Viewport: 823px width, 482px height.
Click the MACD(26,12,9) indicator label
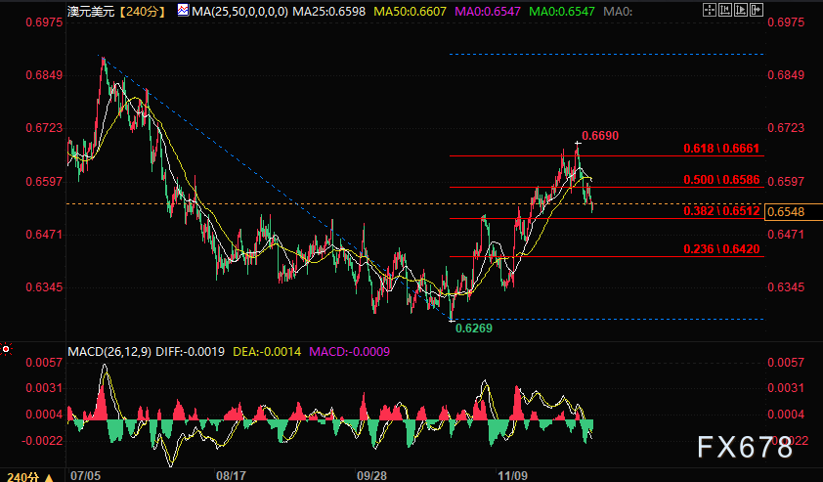pos(109,351)
